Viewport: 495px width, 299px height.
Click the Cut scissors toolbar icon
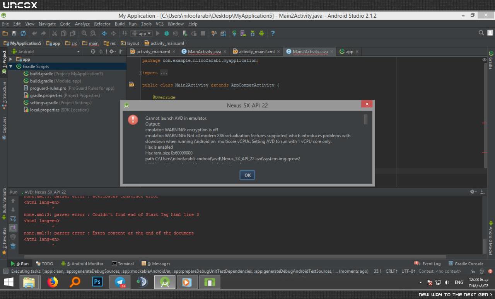[55, 34]
